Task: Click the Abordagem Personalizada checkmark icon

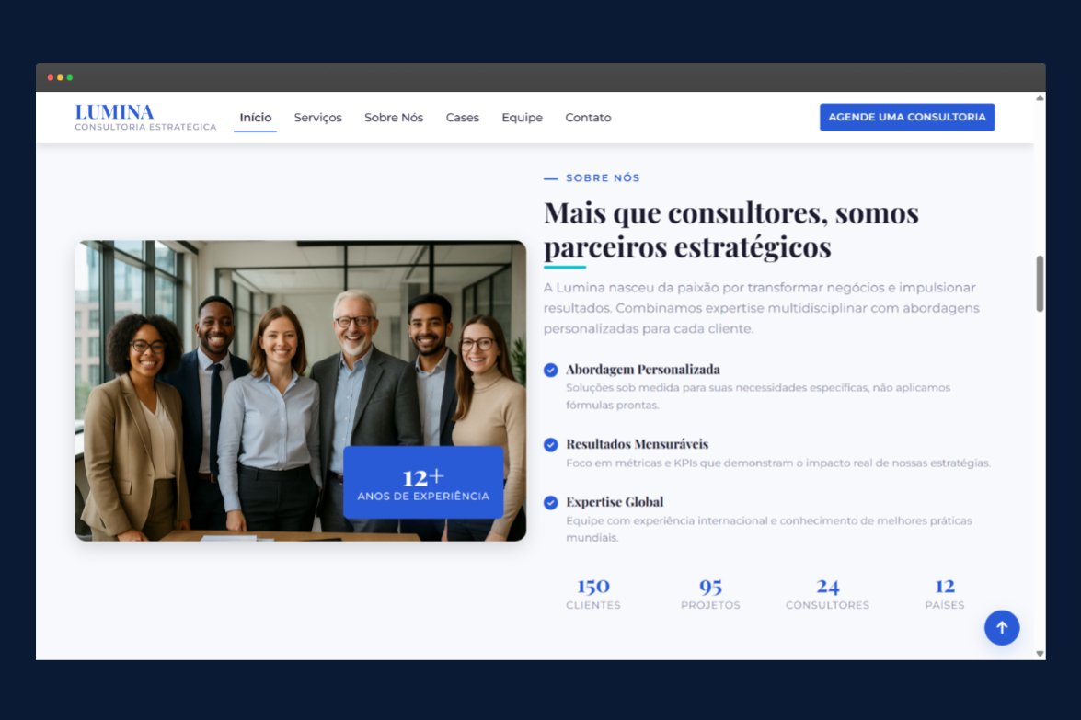Action: pyautogui.click(x=550, y=370)
